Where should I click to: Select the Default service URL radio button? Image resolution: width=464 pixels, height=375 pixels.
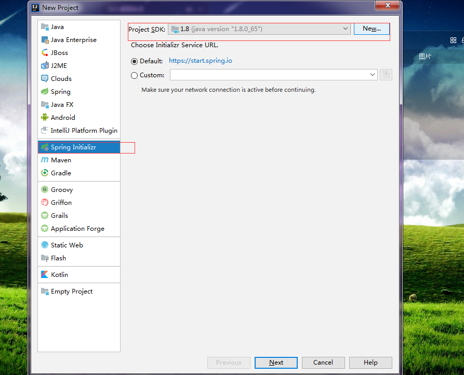[135, 61]
